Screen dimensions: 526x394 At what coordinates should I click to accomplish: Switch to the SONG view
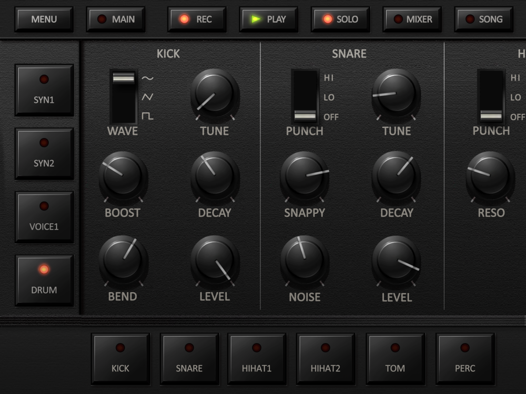[x=484, y=19]
